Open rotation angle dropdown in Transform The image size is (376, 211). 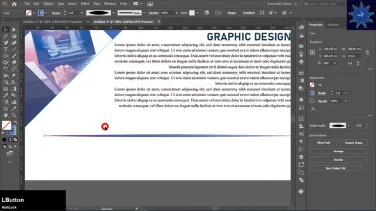pyautogui.click(x=335, y=63)
